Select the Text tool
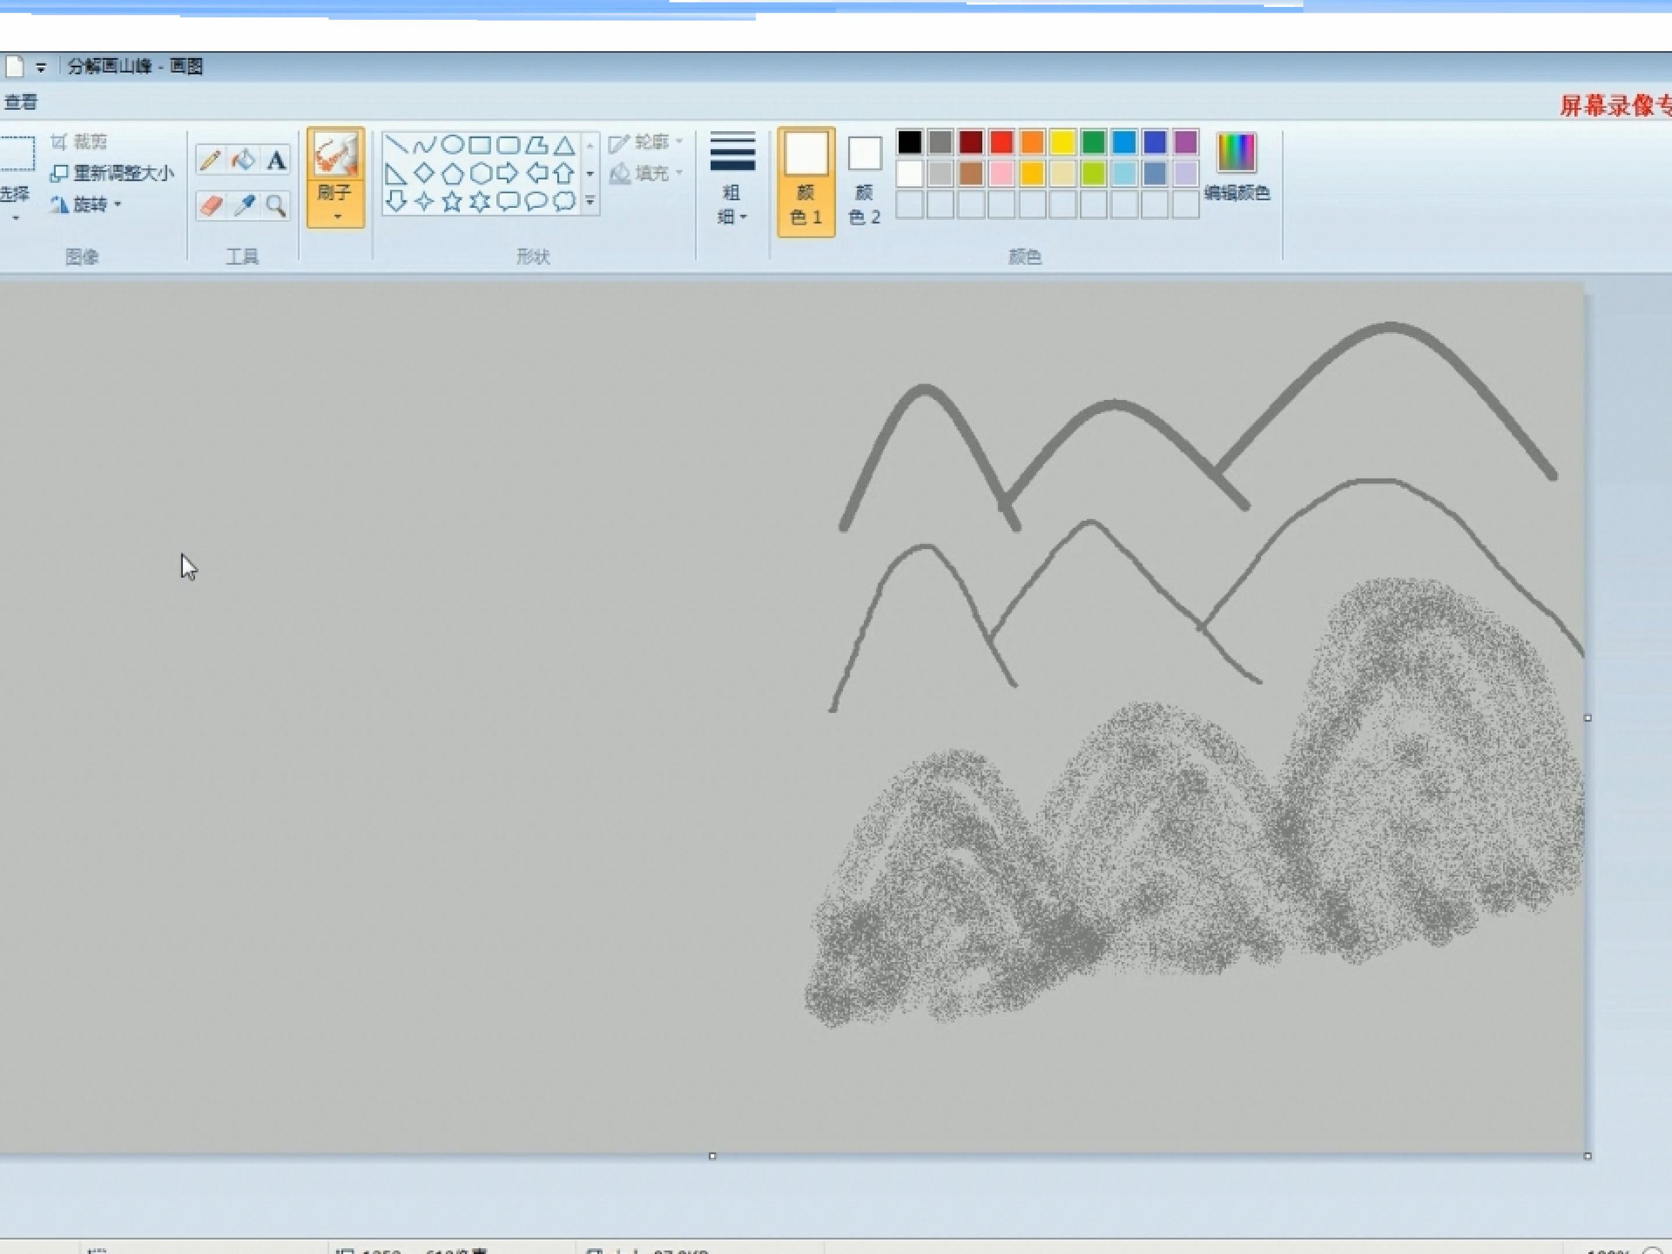Screen dimensions: 1672x1254 click(x=276, y=160)
